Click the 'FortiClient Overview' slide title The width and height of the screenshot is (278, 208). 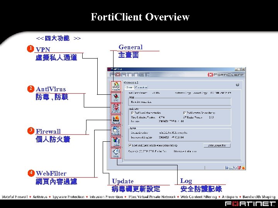[x=140, y=17]
